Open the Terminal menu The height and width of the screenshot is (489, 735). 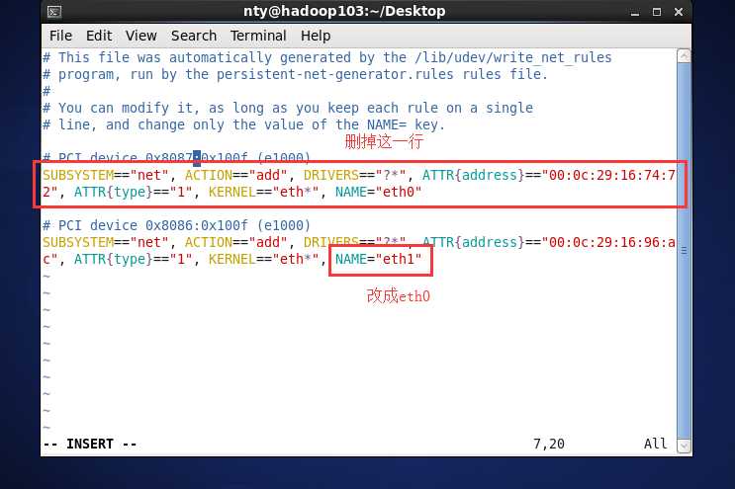click(x=258, y=36)
